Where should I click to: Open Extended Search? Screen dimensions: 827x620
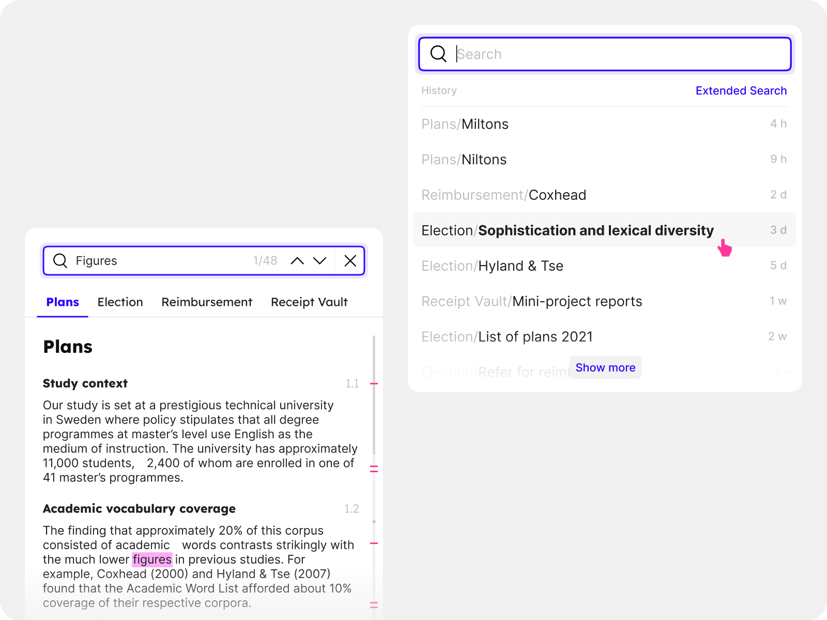coord(741,90)
